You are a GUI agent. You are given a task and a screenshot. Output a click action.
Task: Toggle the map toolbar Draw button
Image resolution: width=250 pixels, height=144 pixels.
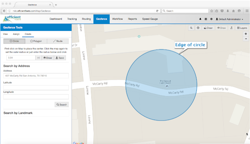222,28
